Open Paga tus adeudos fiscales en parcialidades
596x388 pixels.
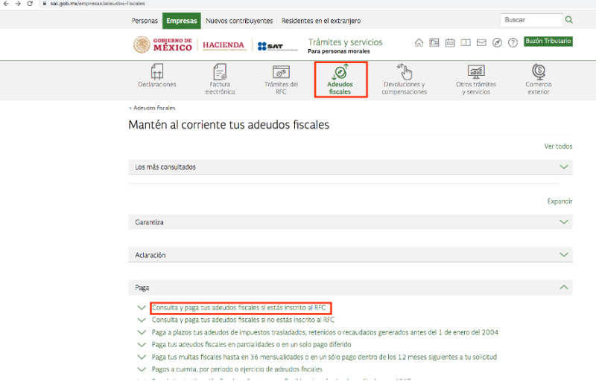coord(251,344)
